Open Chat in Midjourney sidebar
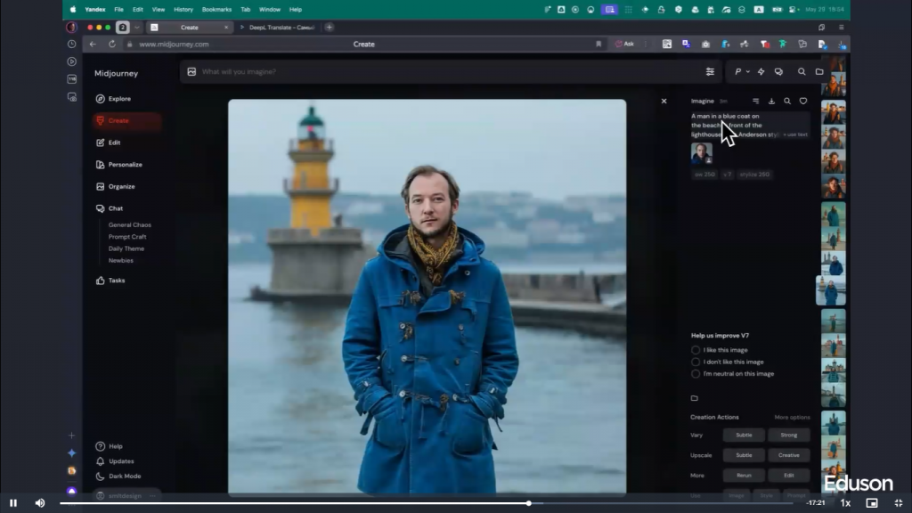This screenshot has width=912, height=513. (110, 208)
